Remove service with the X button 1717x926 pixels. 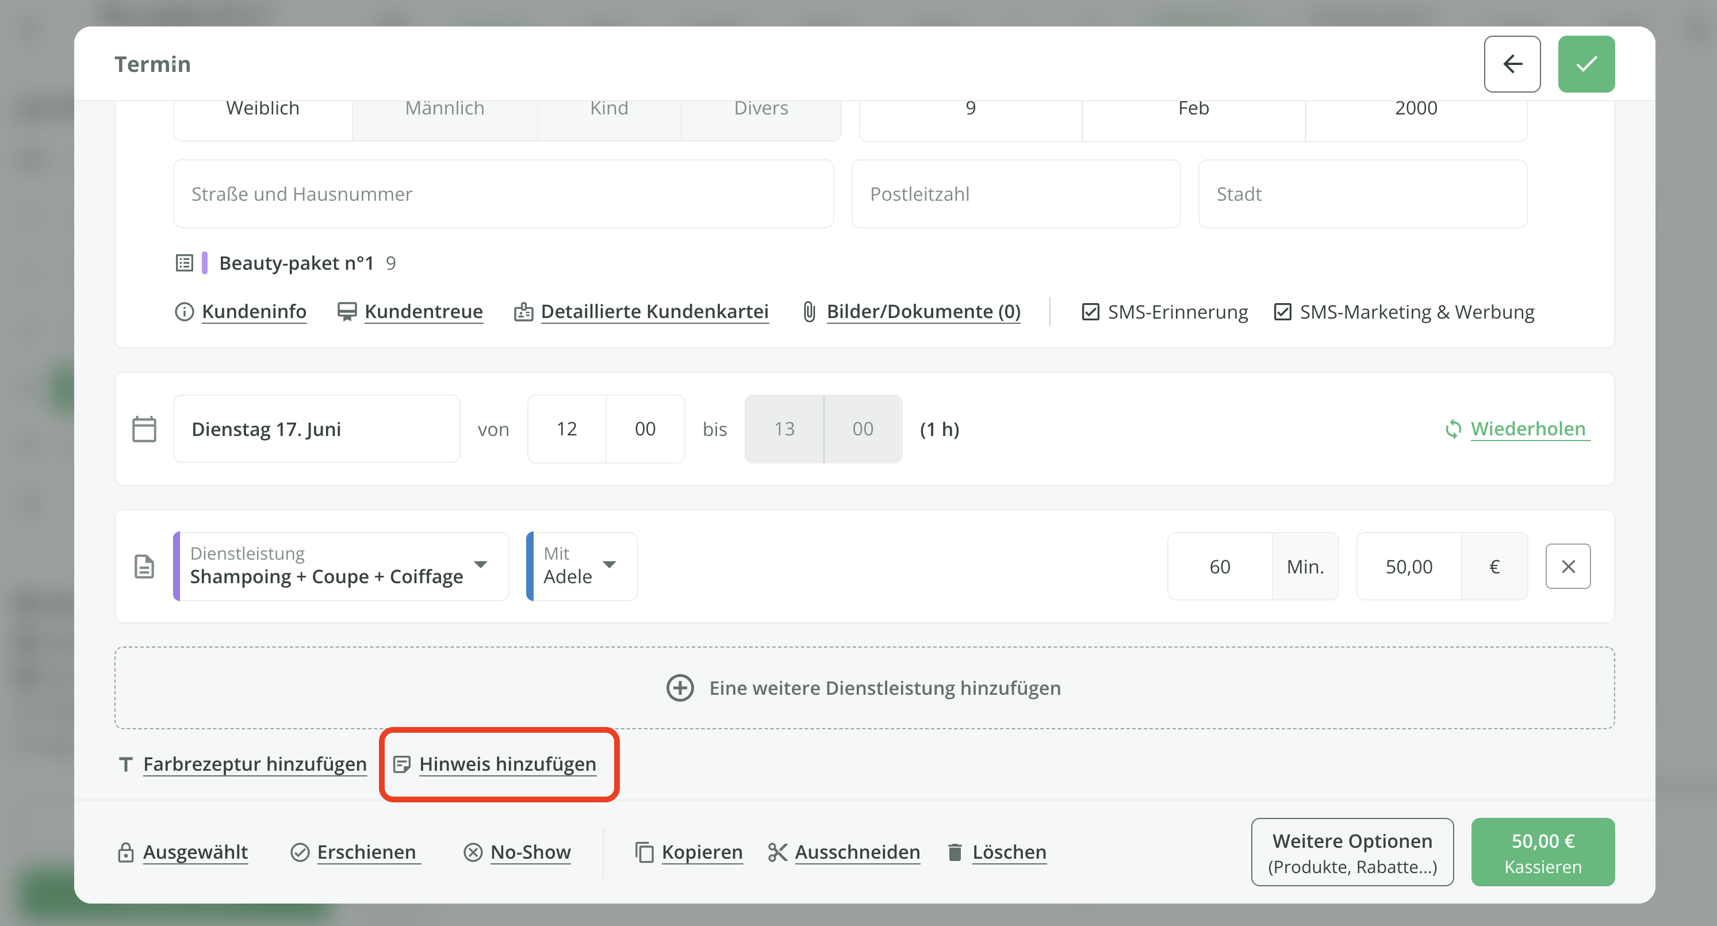pyautogui.click(x=1567, y=566)
